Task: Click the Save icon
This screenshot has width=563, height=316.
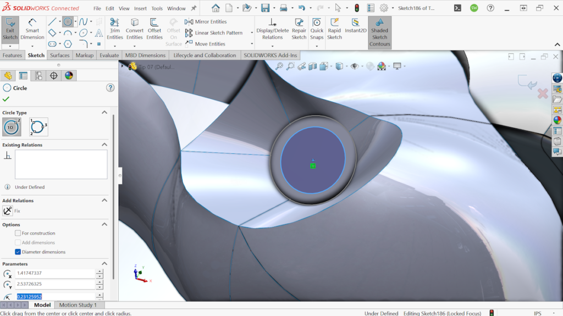Action: click(266, 8)
